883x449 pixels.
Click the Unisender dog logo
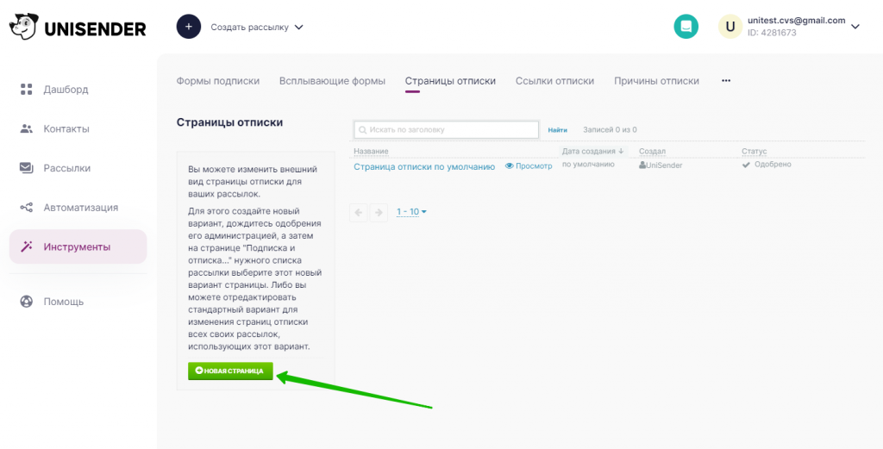23,28
